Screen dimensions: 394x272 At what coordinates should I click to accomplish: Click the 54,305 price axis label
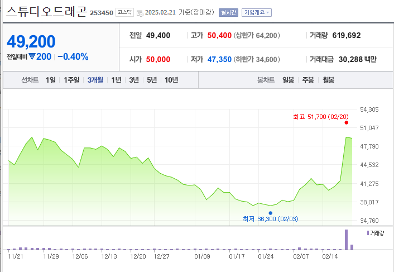point(369,110)
